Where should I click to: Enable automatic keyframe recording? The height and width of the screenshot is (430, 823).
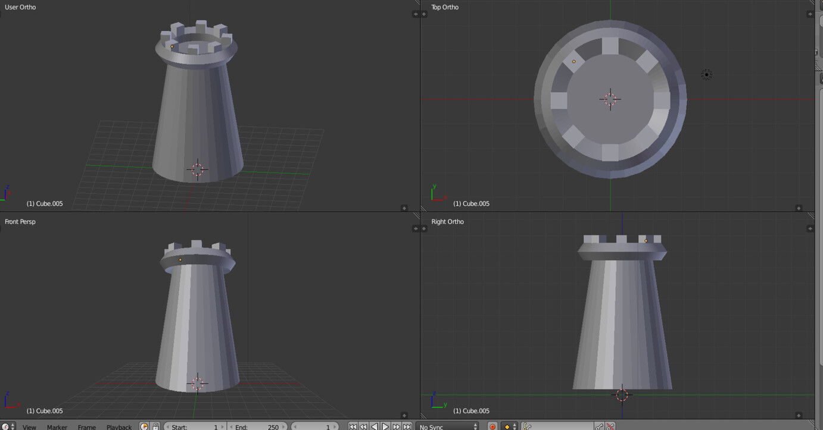pos(492,426)
